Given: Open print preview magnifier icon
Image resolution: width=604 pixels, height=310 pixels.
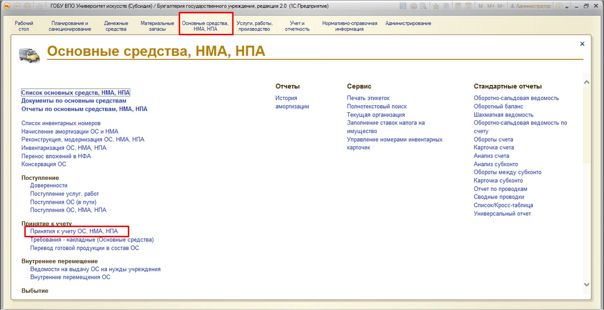Looking at the screenshot, I should (x=423, y=6).
